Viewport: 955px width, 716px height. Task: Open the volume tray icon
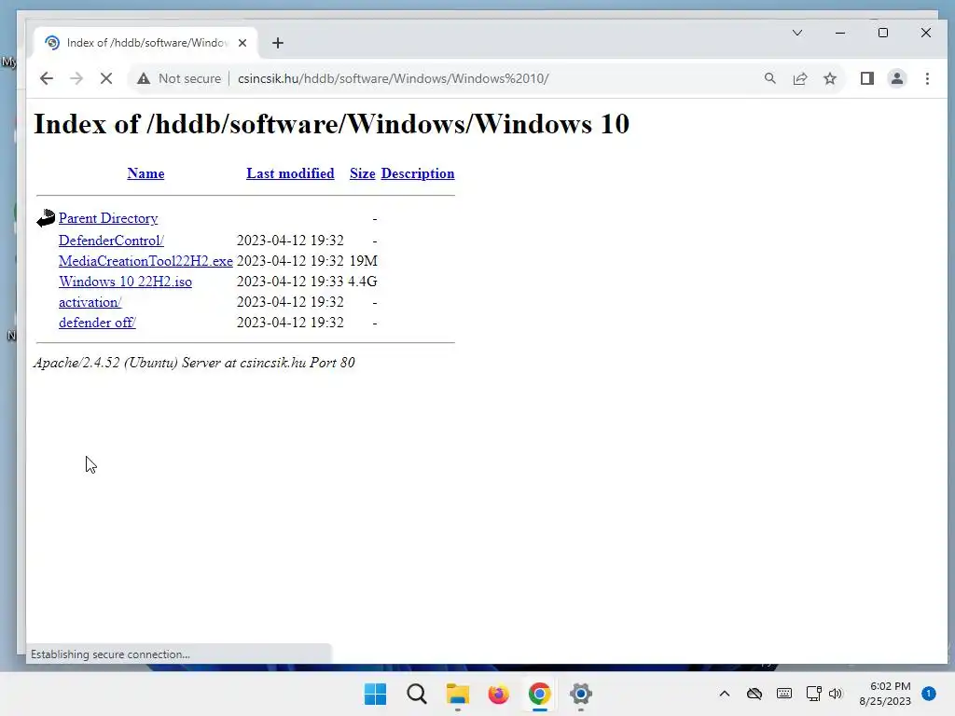(836, 694)
